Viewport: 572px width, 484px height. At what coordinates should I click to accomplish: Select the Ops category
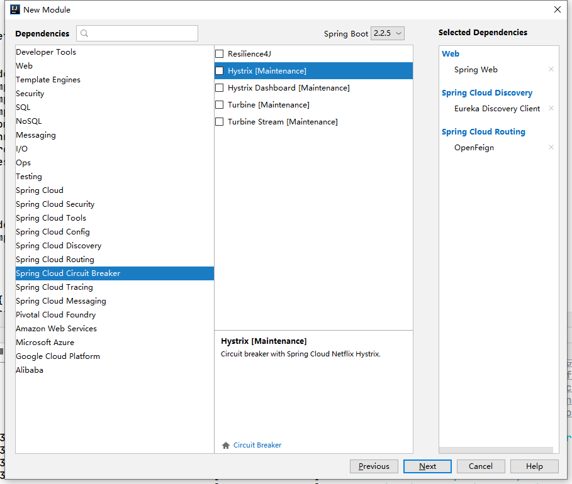click(115, 163)
